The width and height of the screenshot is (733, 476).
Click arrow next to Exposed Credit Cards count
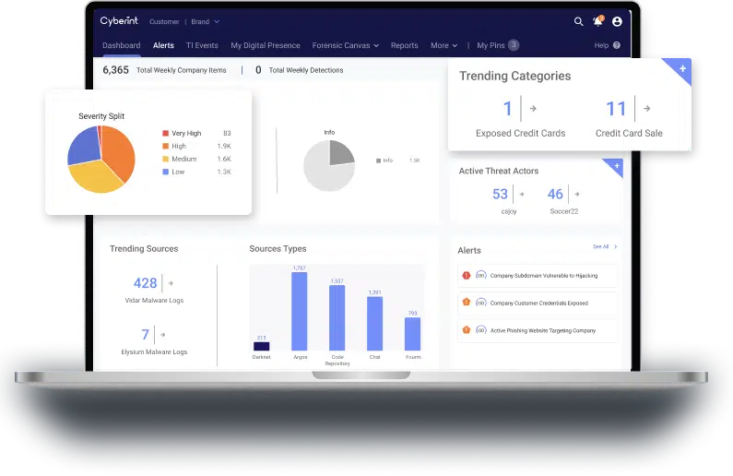[533, 109]
